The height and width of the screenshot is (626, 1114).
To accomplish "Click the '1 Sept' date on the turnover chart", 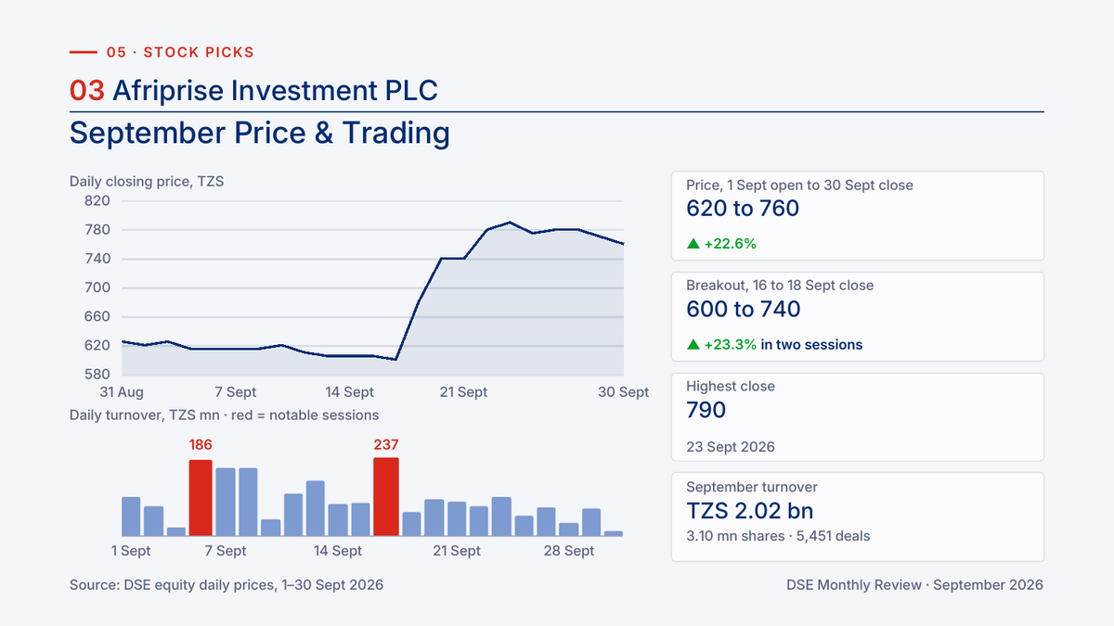I will tap(131, 551).
